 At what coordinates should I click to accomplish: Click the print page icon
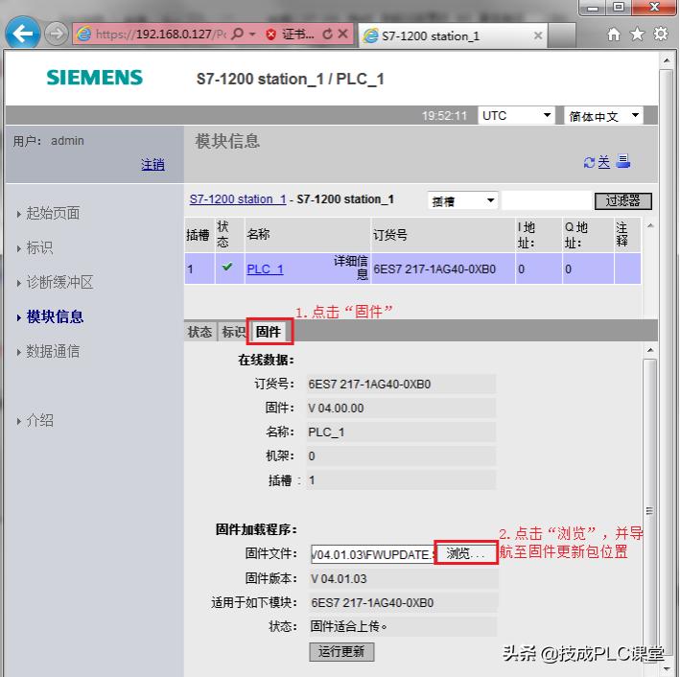pos(623,161)
